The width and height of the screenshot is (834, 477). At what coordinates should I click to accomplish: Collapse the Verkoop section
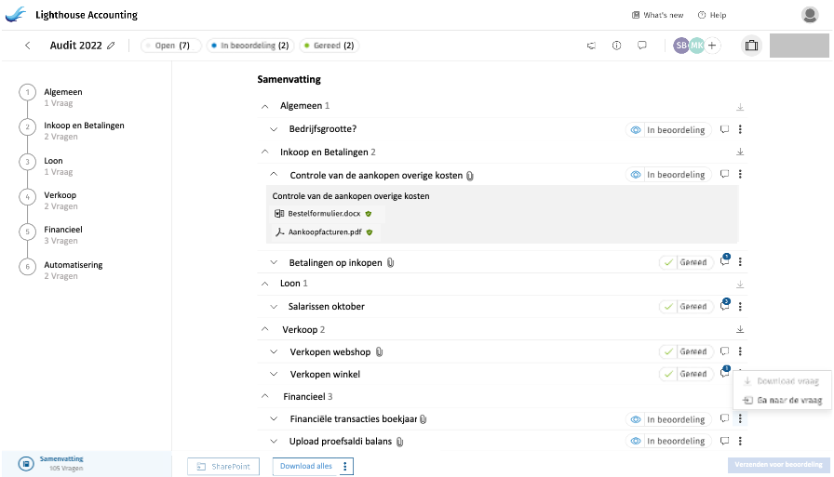(x=266, y=329)
